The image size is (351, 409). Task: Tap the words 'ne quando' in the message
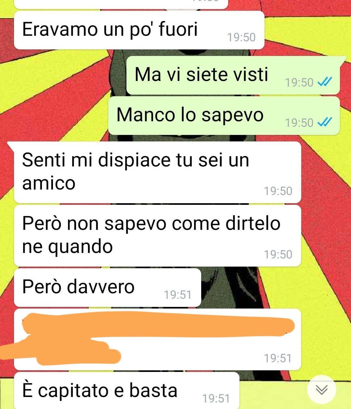[x=67, y=247]
